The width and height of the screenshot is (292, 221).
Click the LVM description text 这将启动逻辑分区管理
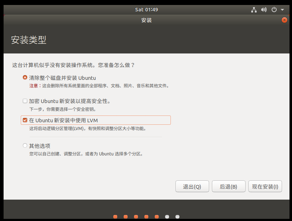click(88, 129)
